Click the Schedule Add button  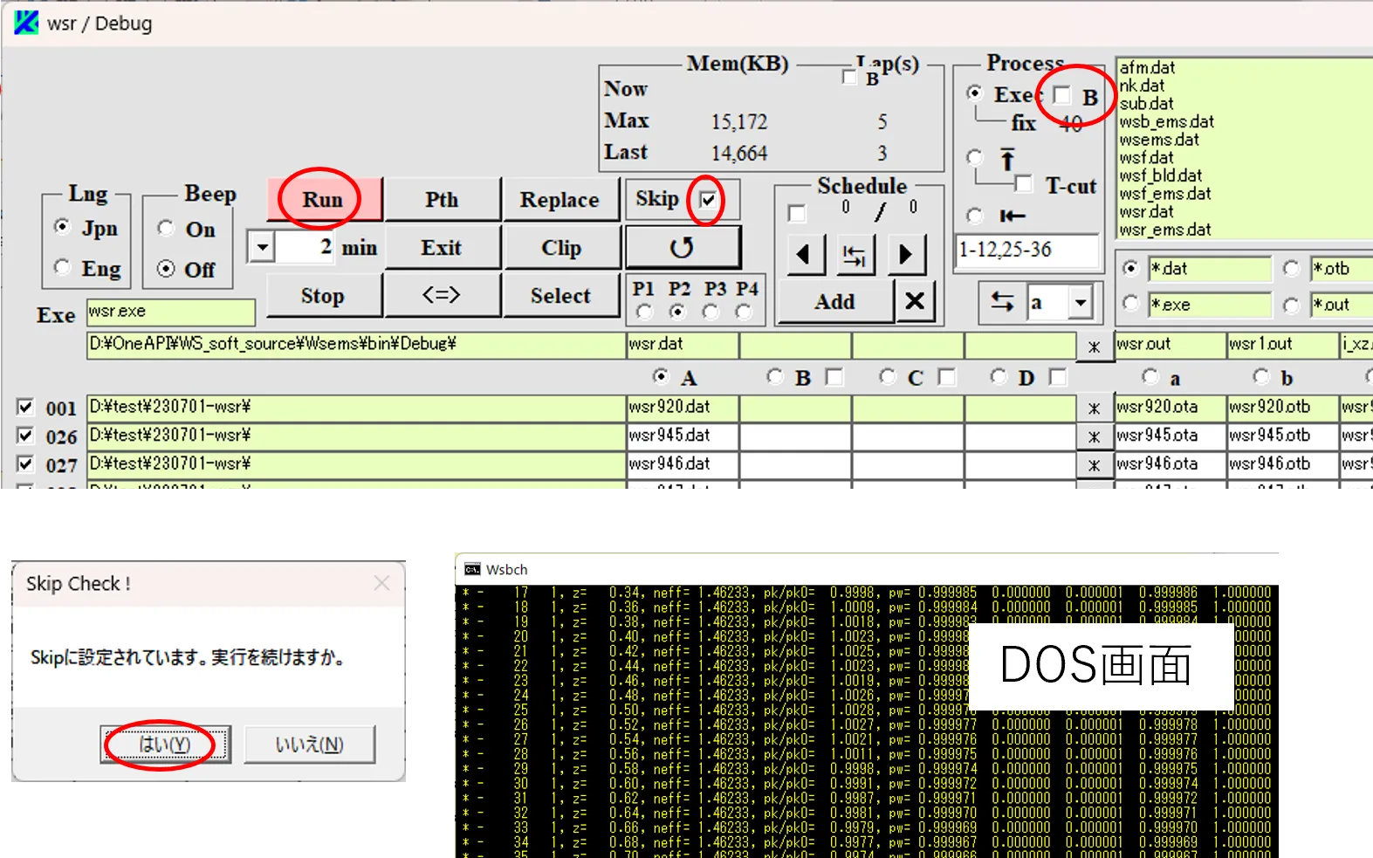coord(835,301)
